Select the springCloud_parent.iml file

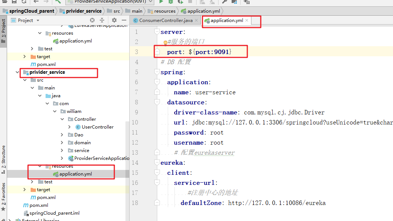[55, 213]
